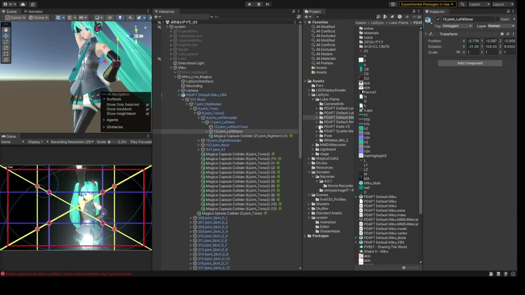
Task: Toggle active checkbox for 13.joint_LeftElbow
Action: [x=438, y=19]
